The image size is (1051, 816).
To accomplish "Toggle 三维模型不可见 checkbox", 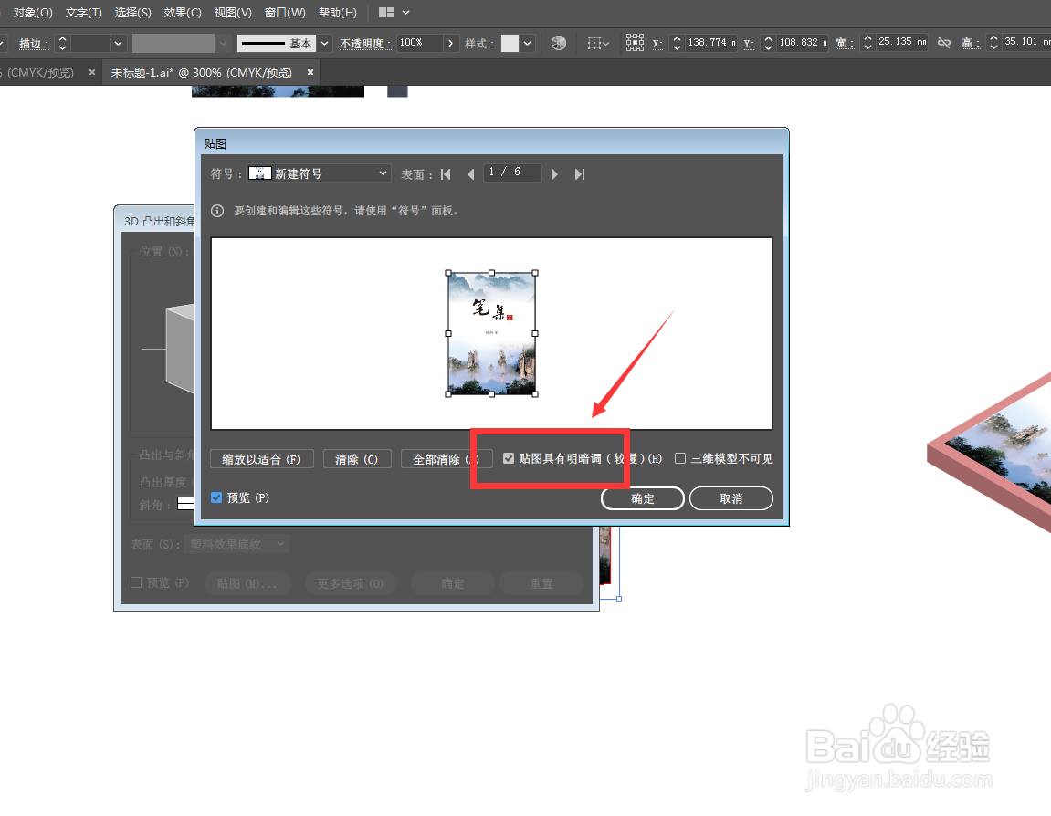I will click(x=680, y=458).
